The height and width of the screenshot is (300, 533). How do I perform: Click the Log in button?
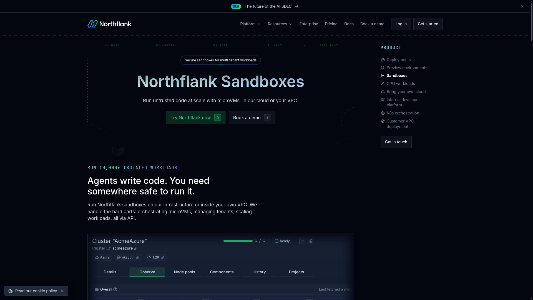[x=401, y=24]
